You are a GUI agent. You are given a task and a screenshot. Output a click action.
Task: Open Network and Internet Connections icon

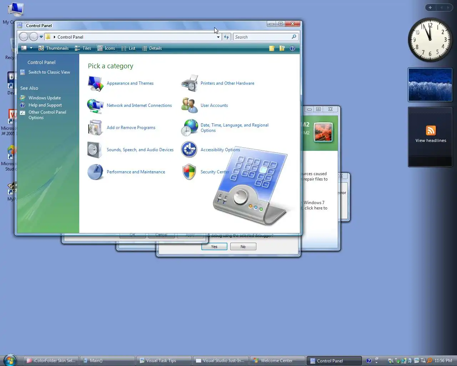[x=95, y=106]
